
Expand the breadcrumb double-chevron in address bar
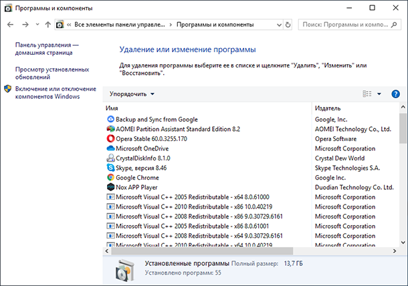(69, 25)
